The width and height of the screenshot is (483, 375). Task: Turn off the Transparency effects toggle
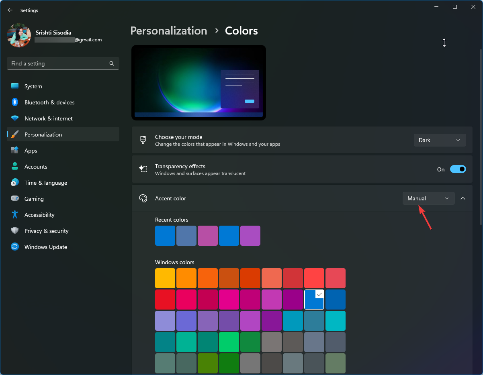pos(458,169)
